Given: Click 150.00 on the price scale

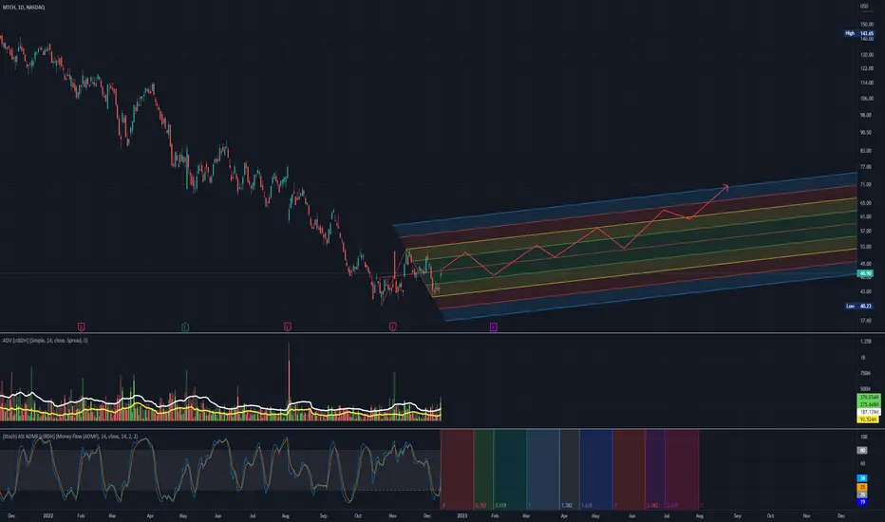Looking at the screenshot, I should 866,25.
